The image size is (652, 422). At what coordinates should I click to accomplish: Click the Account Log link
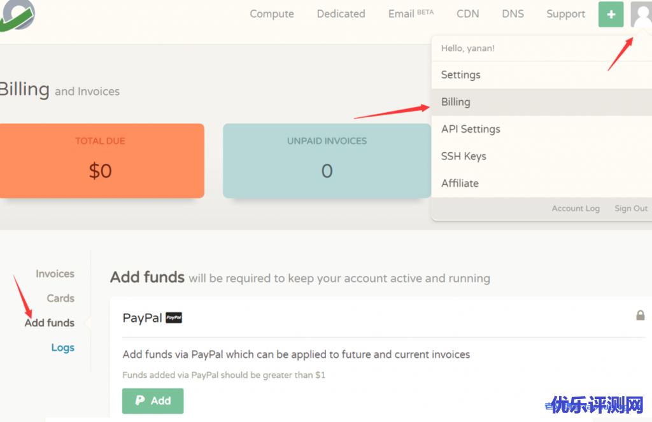(576, 208)
